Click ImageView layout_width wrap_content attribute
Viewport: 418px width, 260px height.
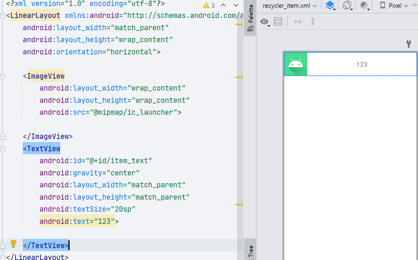[x=112, y=88]
